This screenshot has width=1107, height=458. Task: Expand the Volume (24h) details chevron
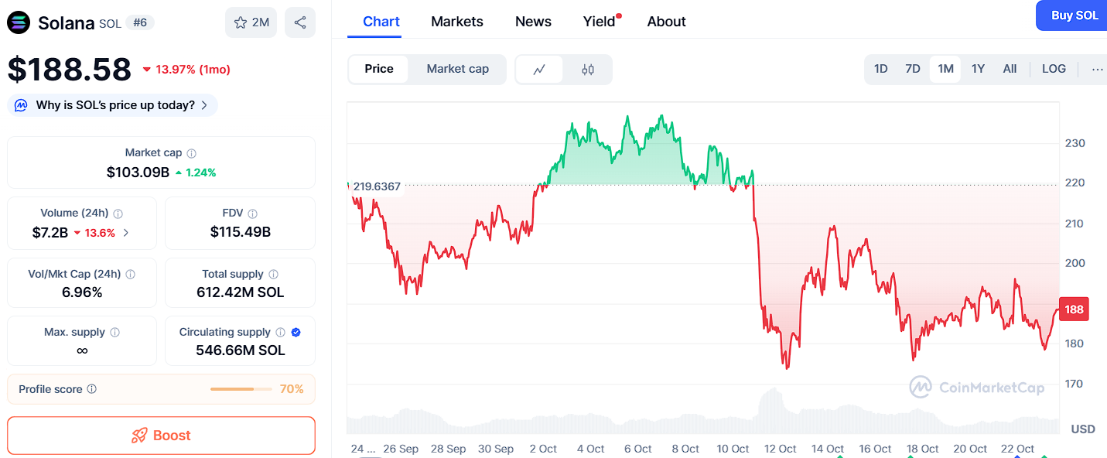point(126,232)
